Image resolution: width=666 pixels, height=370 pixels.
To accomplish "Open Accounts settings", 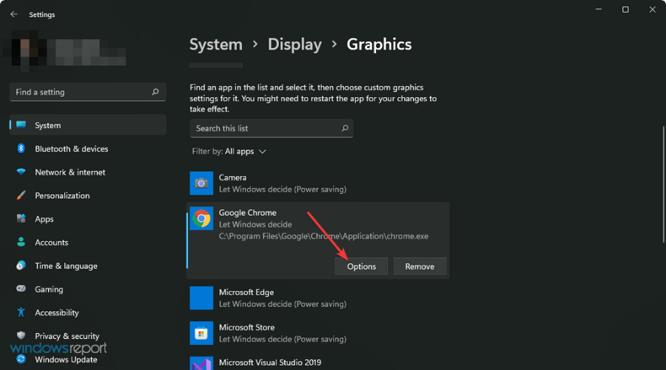I will tap(88, 242).
